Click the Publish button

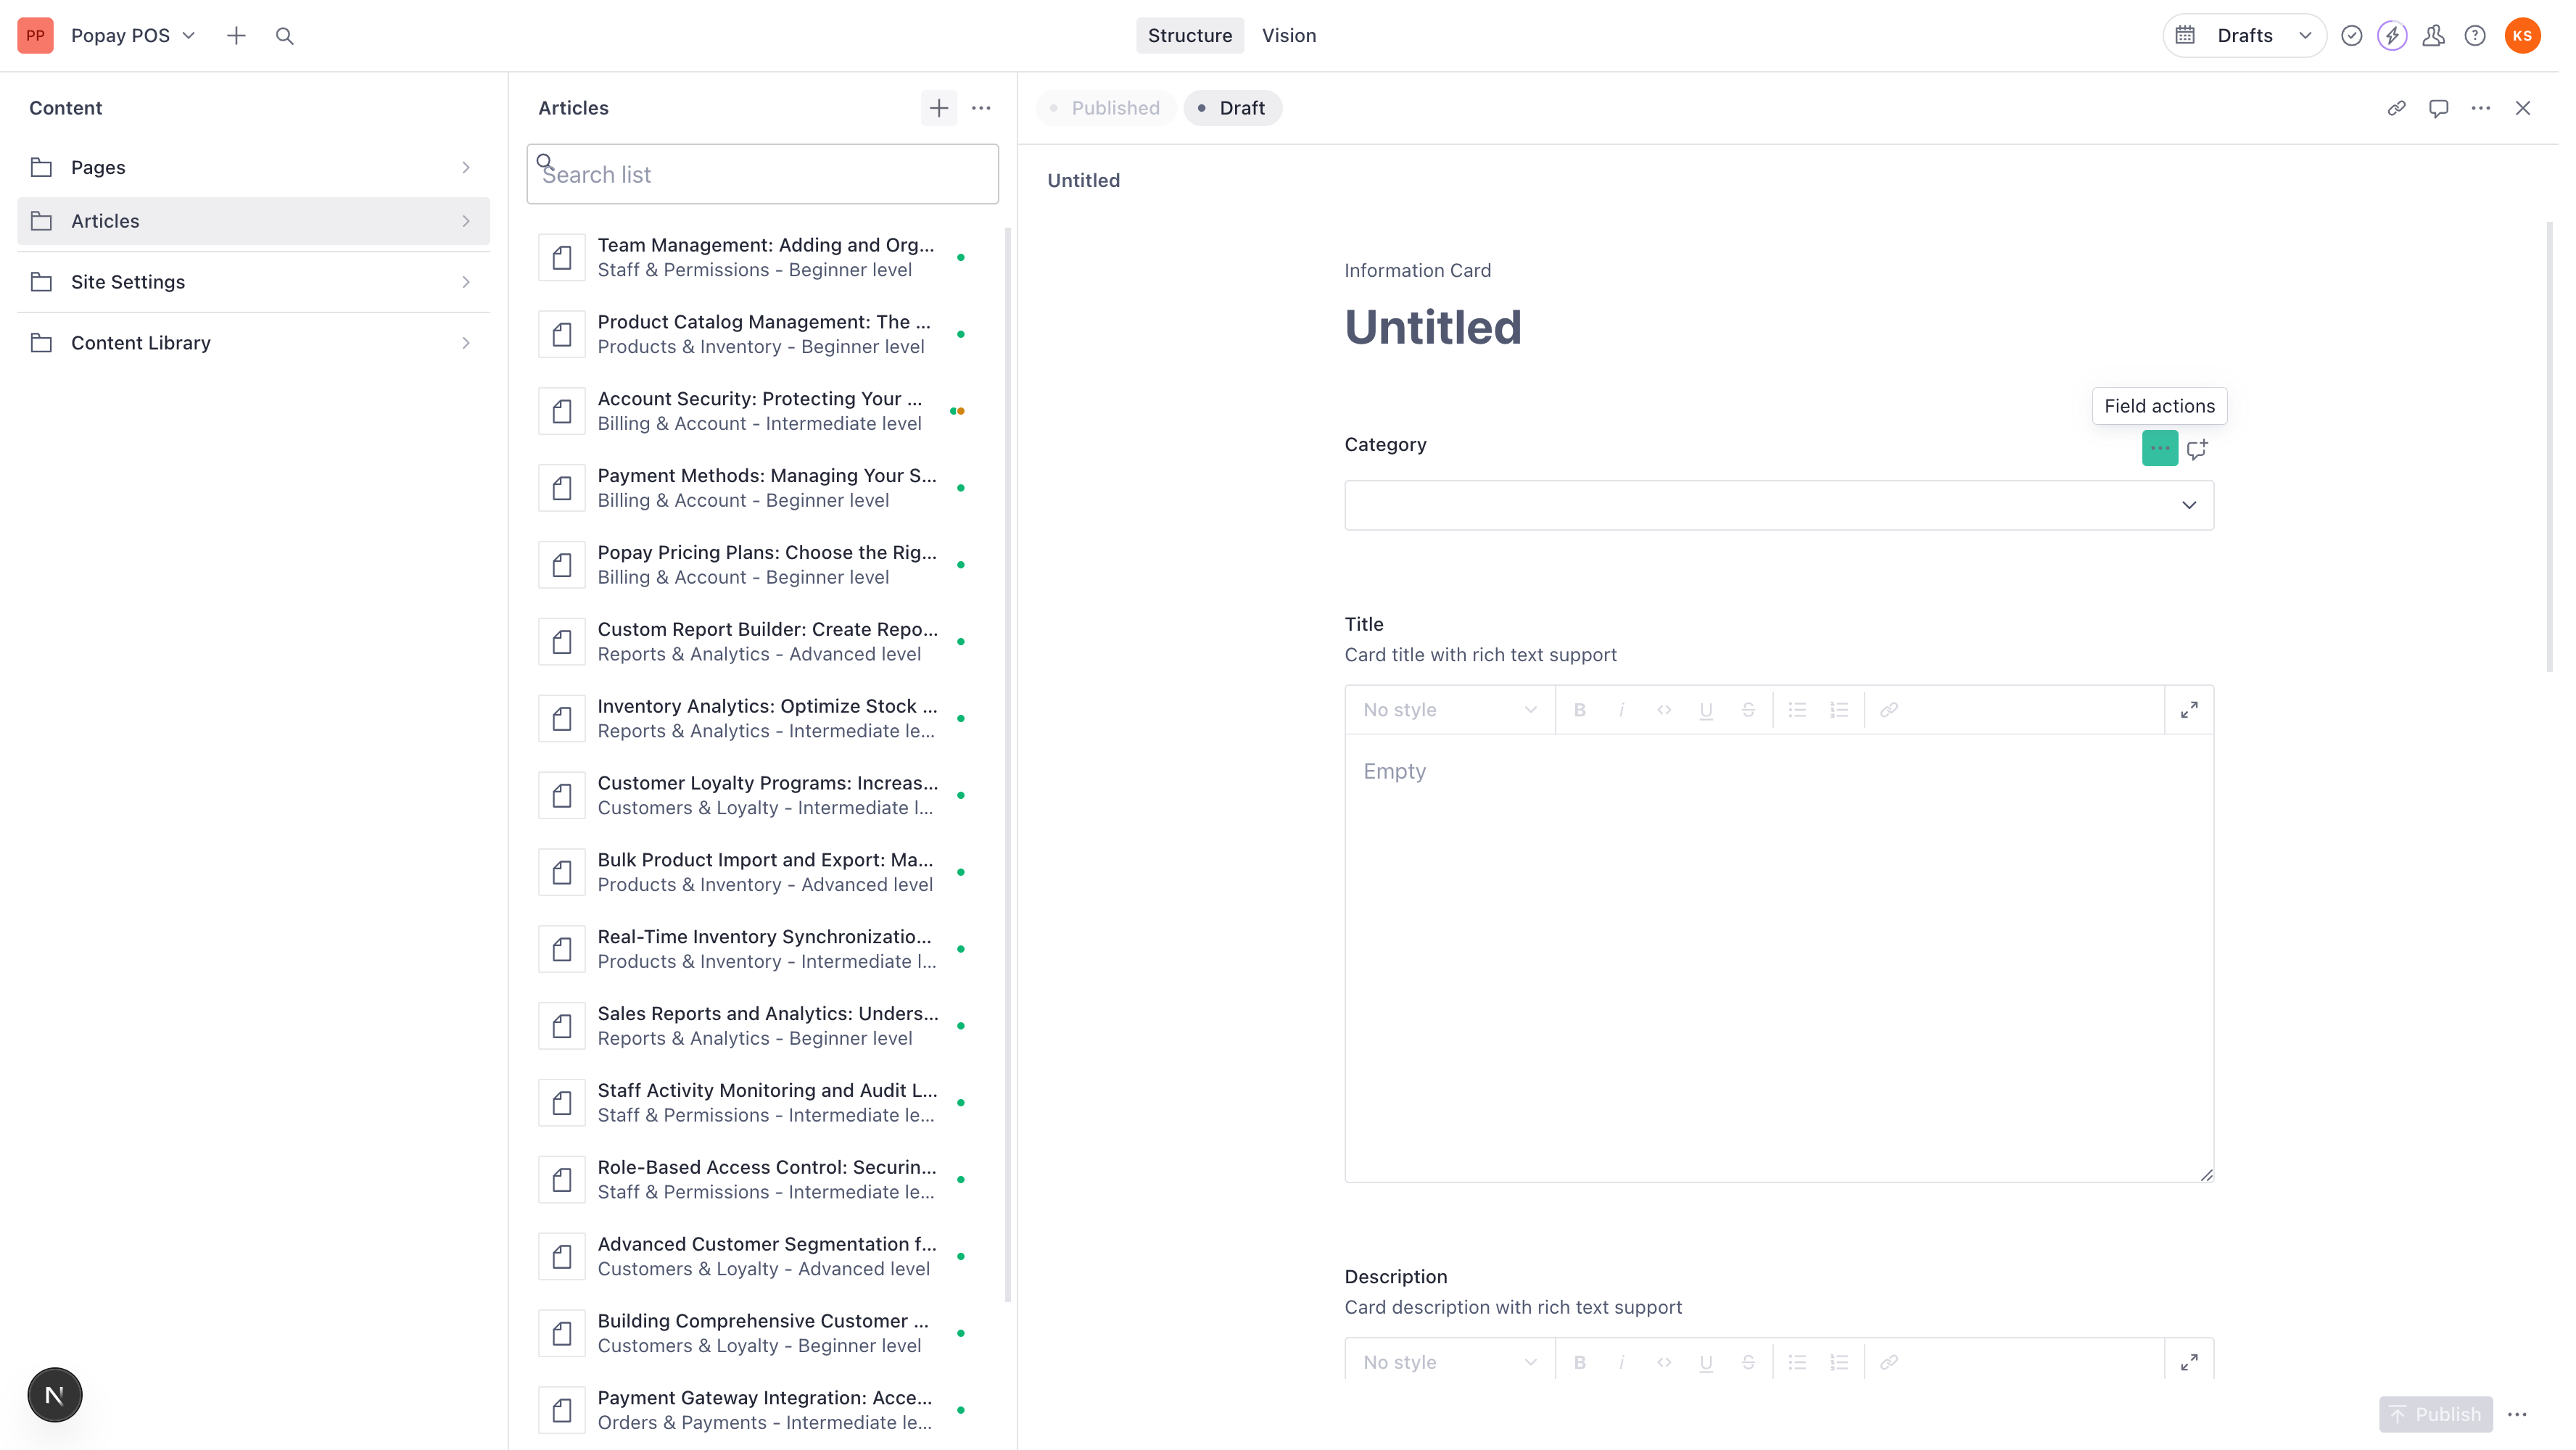tap(2435, 1414)
